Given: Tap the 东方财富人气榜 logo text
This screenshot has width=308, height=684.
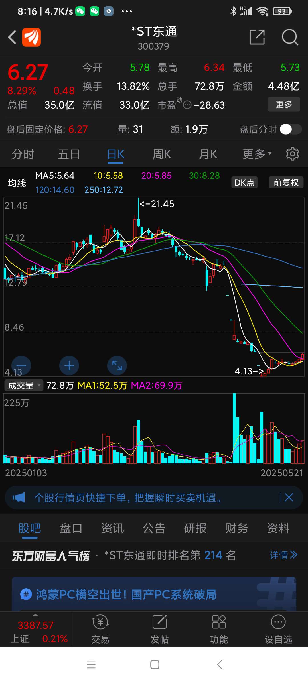Looking at the screenshot, I should tap(51, 555).
